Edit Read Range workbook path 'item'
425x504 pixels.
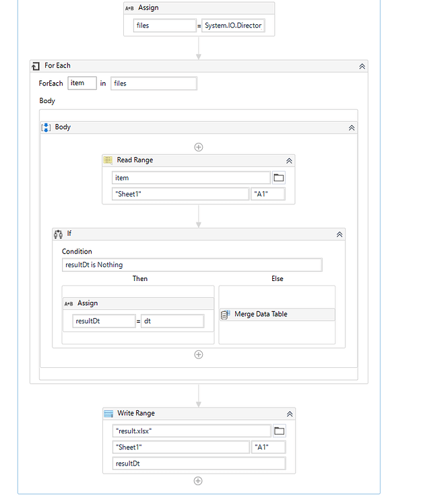point(191,178)
